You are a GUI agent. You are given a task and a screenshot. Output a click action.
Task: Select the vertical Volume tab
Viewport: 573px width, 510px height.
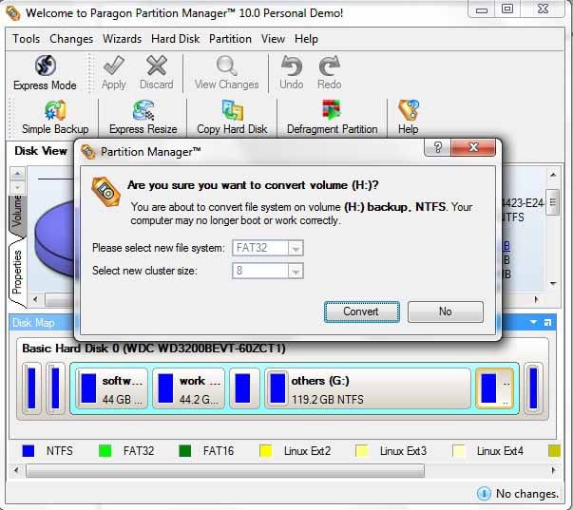click(x=17, y=215)
